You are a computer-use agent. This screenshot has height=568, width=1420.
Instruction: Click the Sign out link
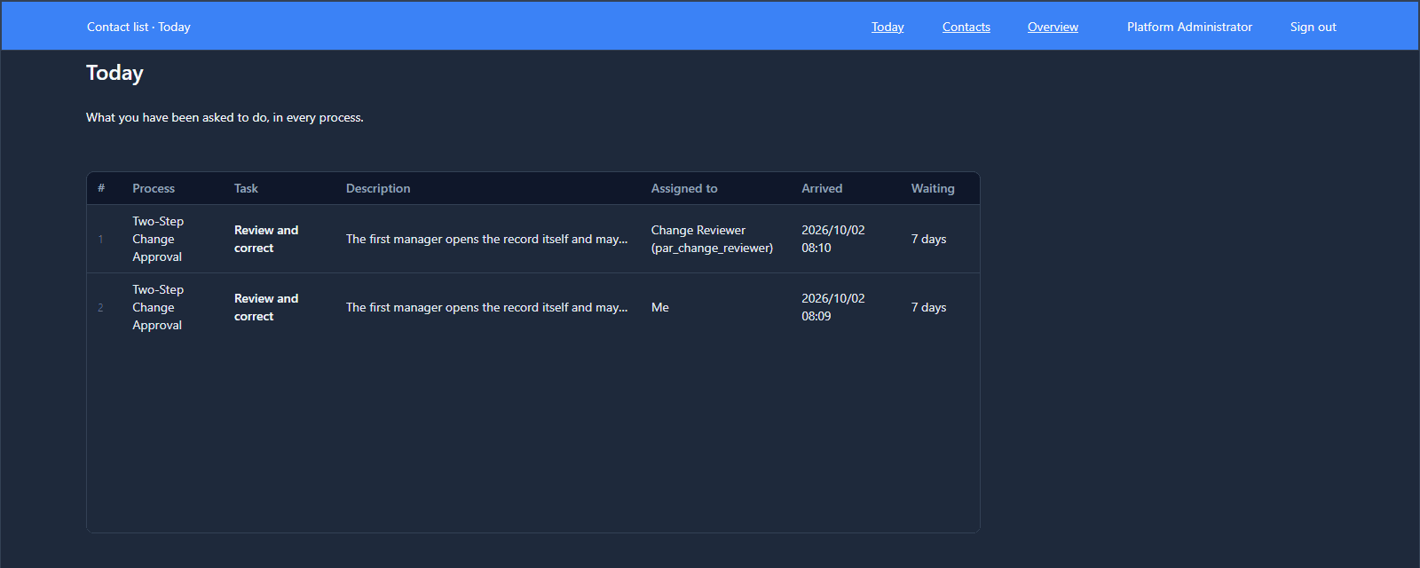[1313, 27]
